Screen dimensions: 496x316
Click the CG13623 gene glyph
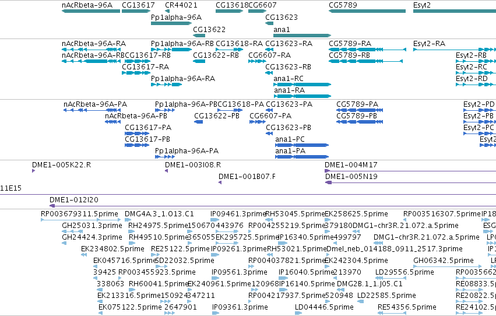269,23
